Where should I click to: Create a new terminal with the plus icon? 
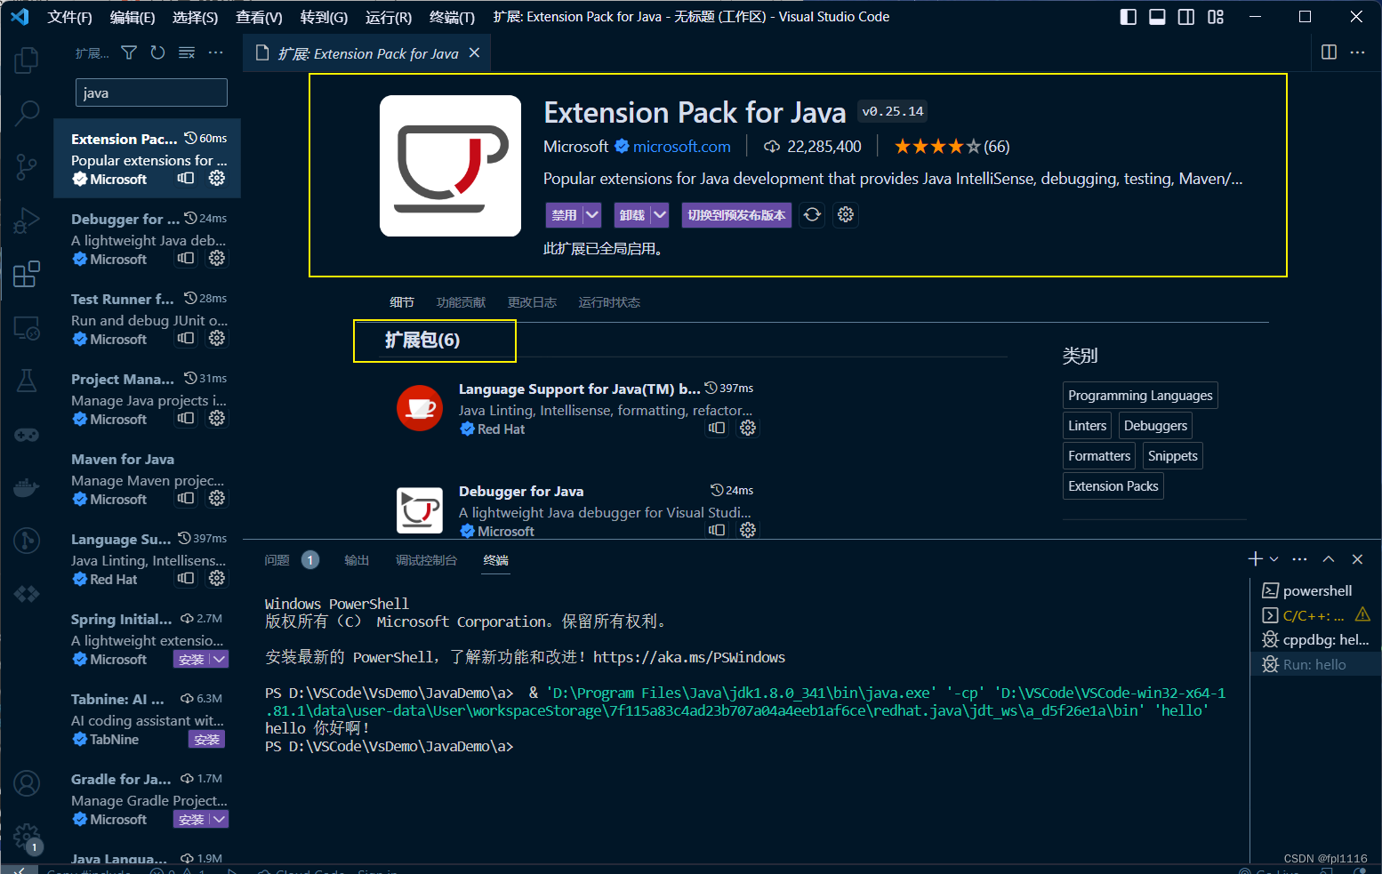click(x=1254, y=558)
